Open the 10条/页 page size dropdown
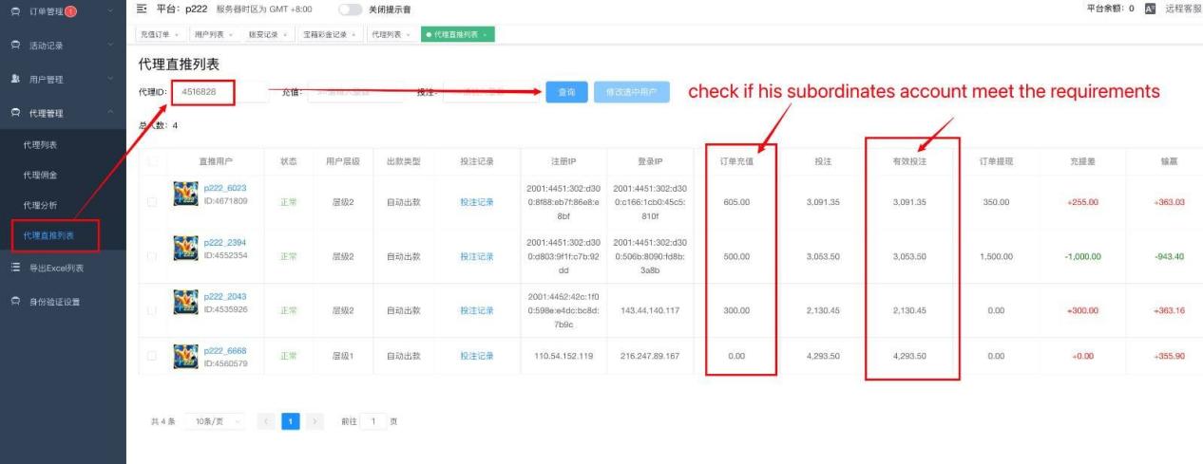1203x464 pixels. pyautogui.click(x=214, y=420)
